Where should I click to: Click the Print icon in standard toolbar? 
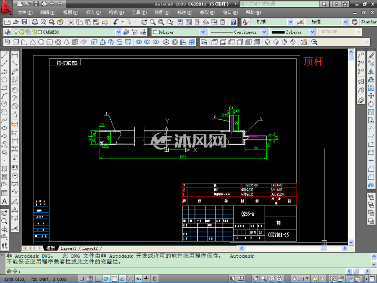[35, 22]
